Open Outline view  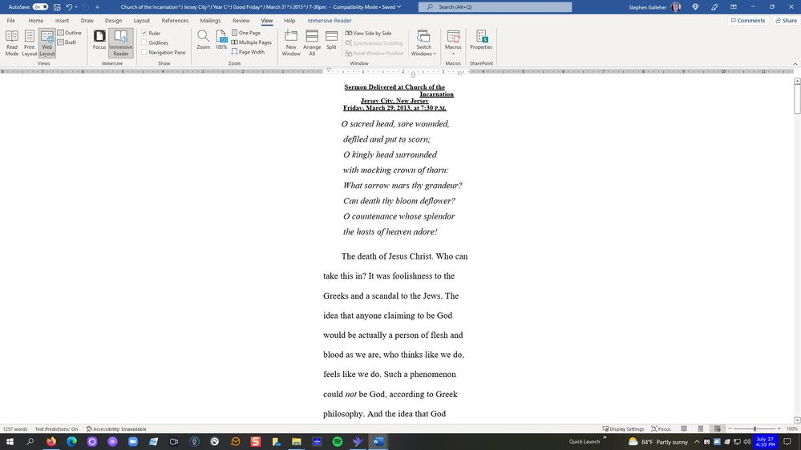pyautogui.click(x=70, y=33)
